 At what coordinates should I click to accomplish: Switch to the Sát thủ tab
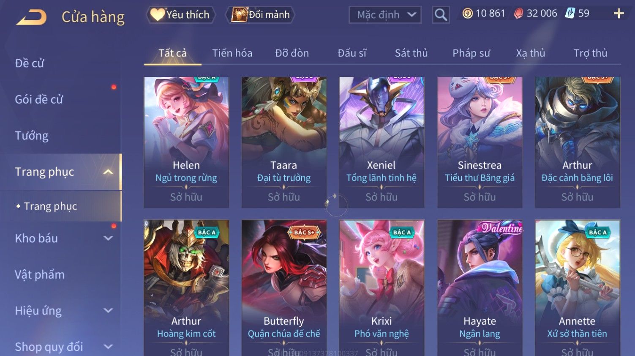[411, 53]
